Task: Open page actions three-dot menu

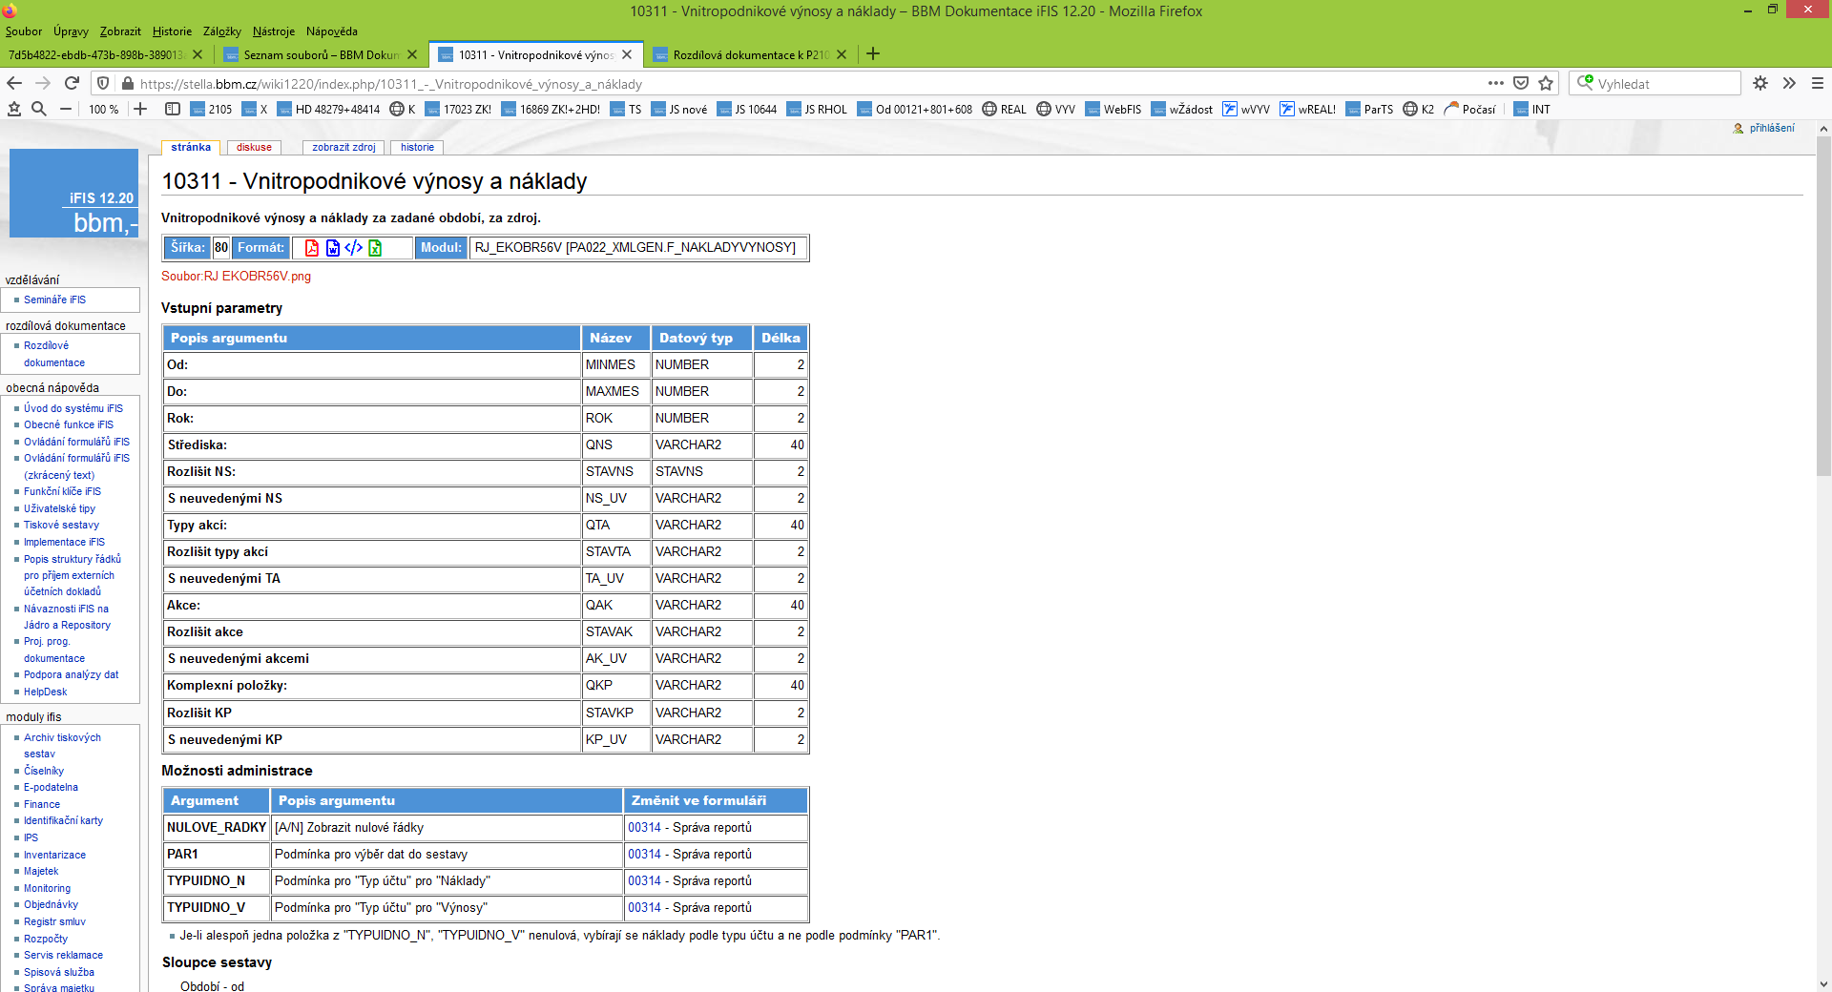Action: (1495, 83)
